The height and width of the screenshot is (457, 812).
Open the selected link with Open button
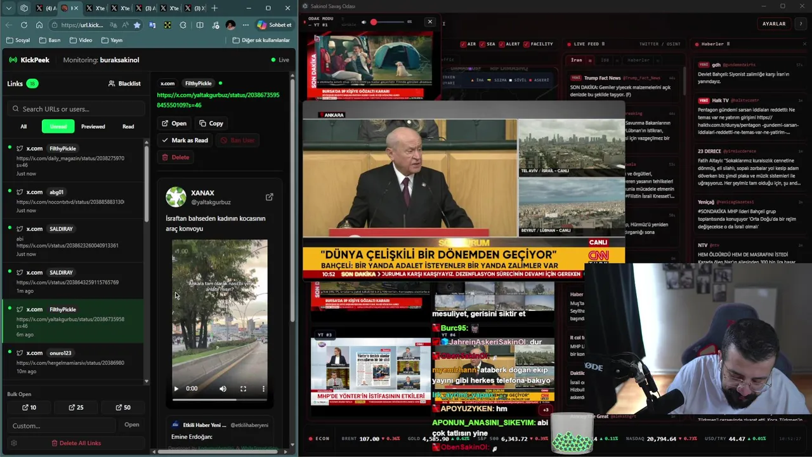pos(174,123)
